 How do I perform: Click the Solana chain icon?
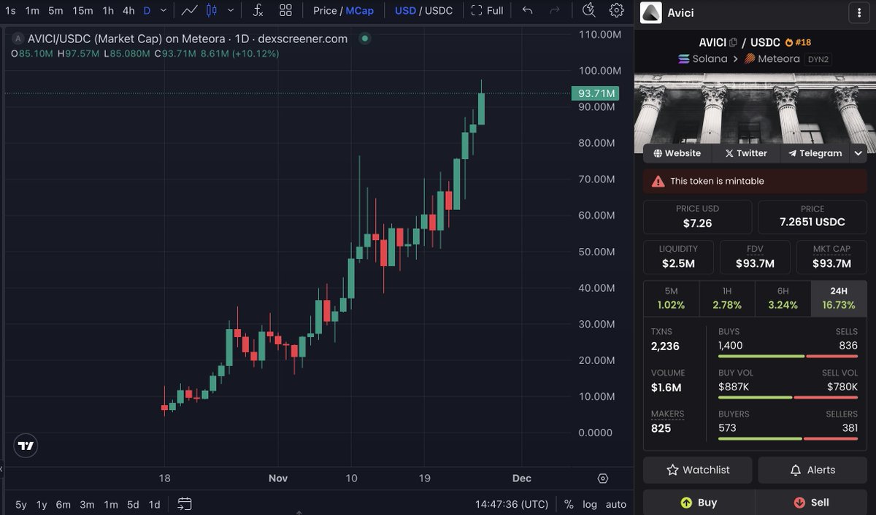coord(684,59)
